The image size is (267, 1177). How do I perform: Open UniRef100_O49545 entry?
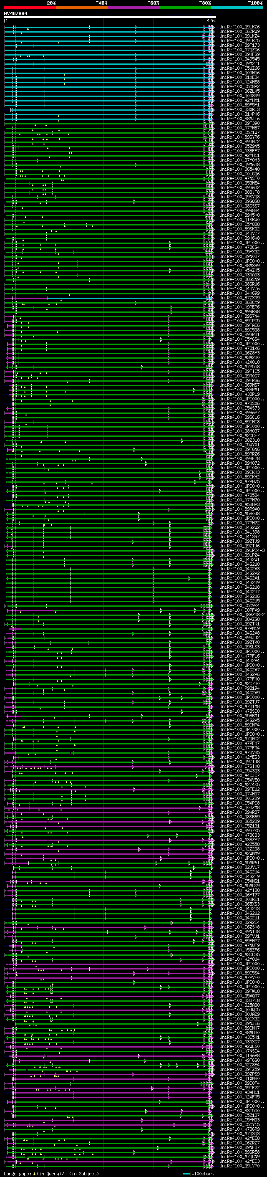point(239,59)
